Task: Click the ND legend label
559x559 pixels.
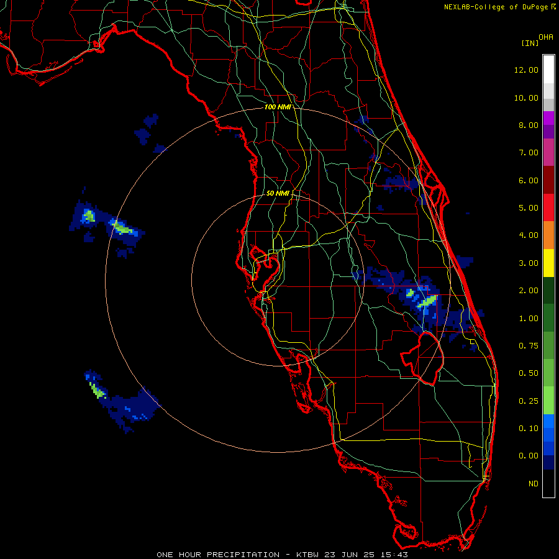Action: (534, 484)
